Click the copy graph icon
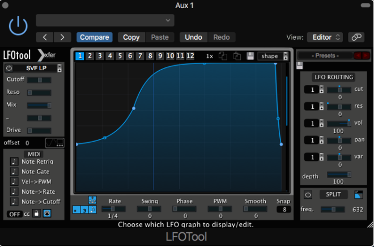Screen dimensions: 374x247 (x=223, y=56)
